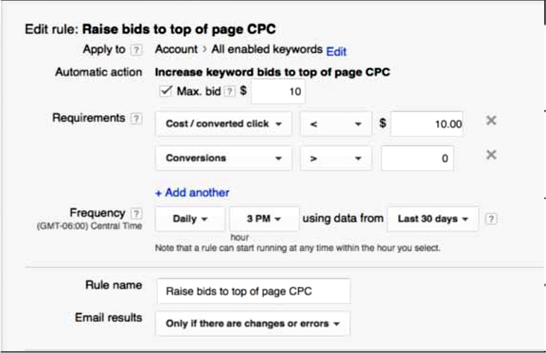Screen dimensions: 546x353
Task: Uncheck the Max. bid checkbox
Action: pos(166,91)
